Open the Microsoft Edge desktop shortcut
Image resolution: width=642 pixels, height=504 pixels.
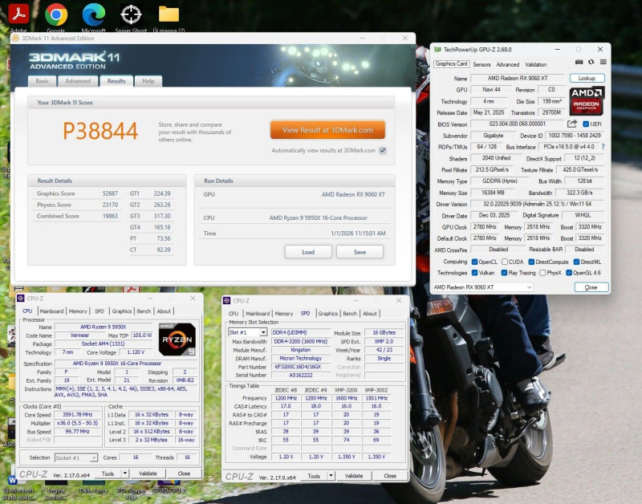[x=94, y=14]
